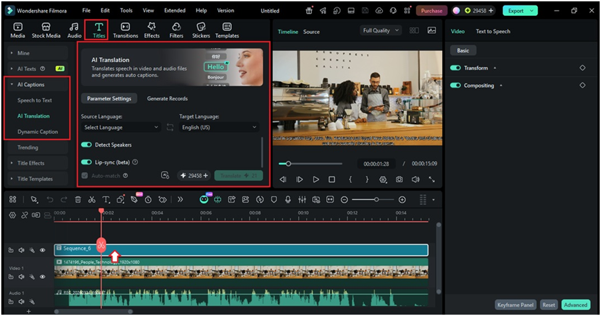
Task: Move the preview progress slider
Action: [288, 163]
